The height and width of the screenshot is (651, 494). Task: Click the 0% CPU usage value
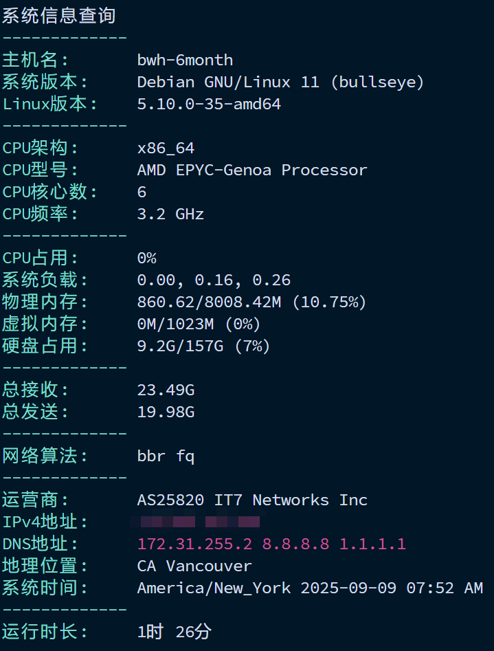coord(146,258)
